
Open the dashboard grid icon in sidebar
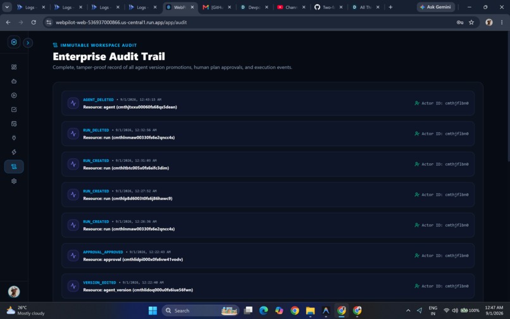coord(14,67)
